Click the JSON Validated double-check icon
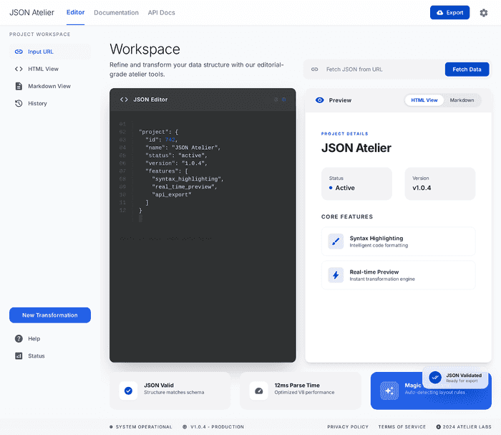The height and width of the screenshot is (435, 501). point(434,378)
